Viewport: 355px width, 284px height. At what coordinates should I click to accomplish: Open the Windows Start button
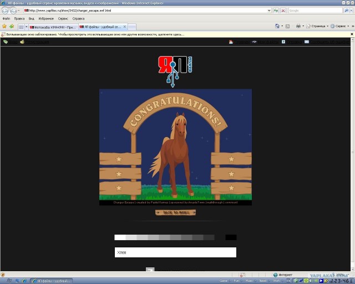[9, 281]
